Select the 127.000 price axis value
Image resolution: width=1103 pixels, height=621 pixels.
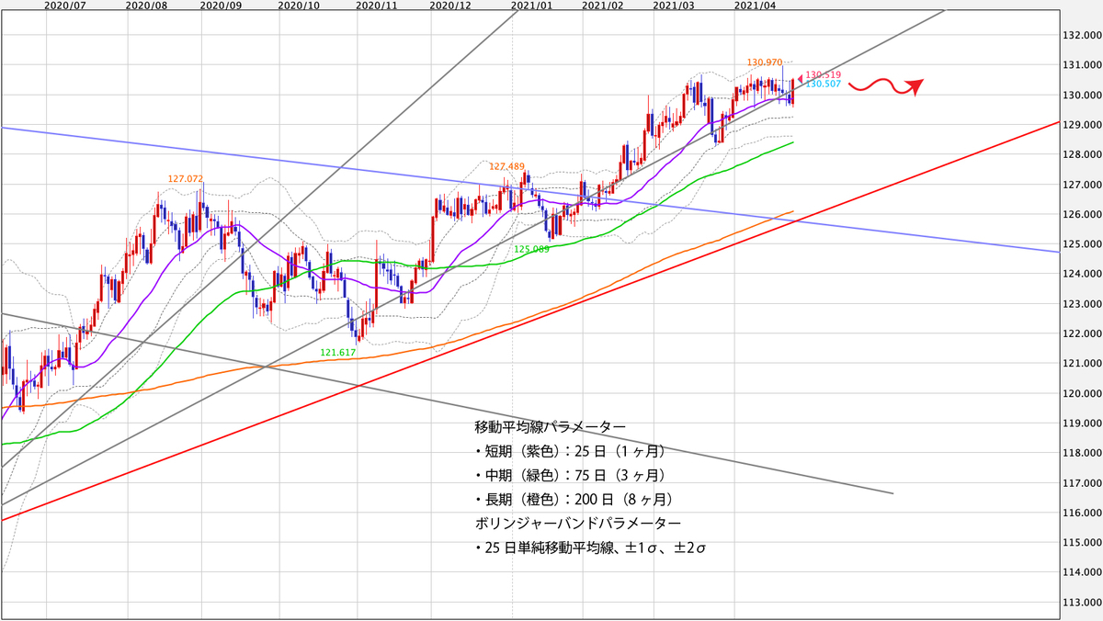1081,185
